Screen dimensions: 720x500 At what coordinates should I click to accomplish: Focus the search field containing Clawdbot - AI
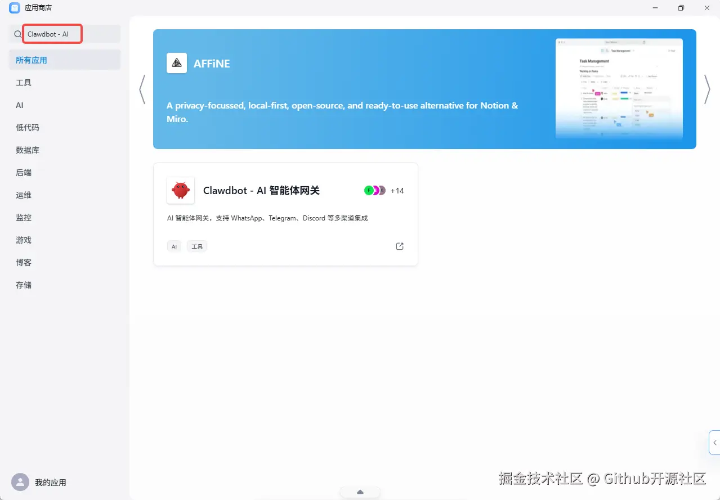(x=65, y=34)
